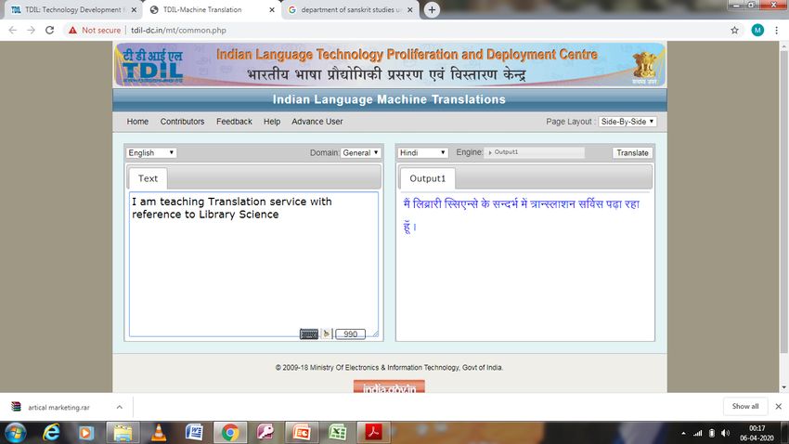
Task: Click inside the English source text area
Action: [253, 264]
